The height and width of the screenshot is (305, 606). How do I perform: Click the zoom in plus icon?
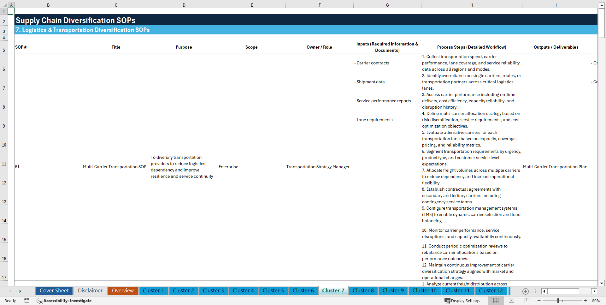coord(585,301)
